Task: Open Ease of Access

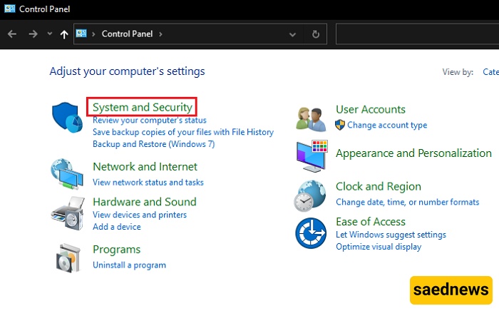Action: click(371, 222)
